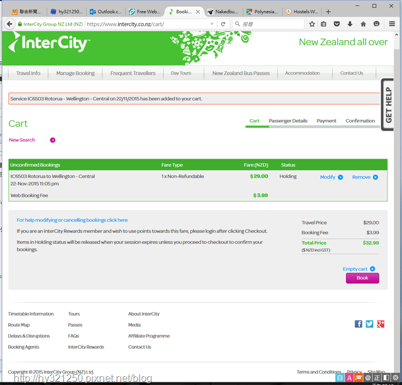This screenshot has height=385, width=402.
Task: Click the Remove X icon for IC6503
Action: click(x=376, y=177)
